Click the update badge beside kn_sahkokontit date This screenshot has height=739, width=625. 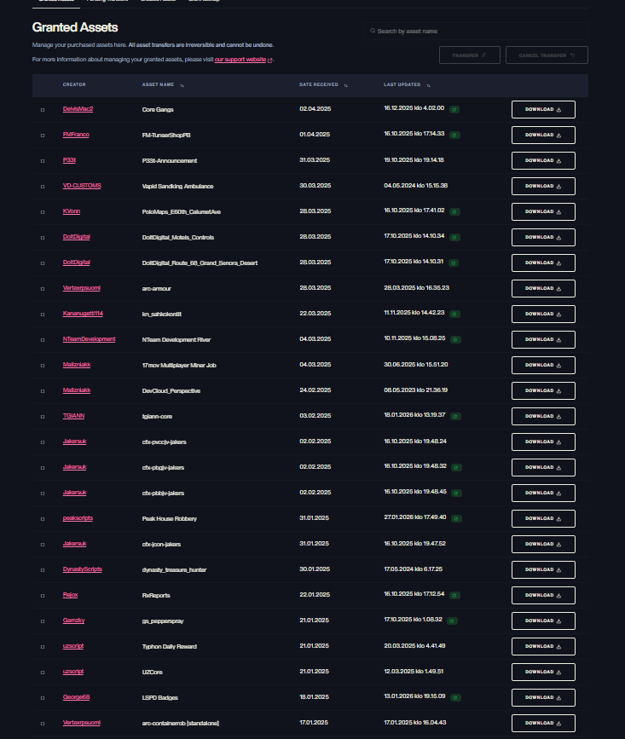(x=454, y=315)
